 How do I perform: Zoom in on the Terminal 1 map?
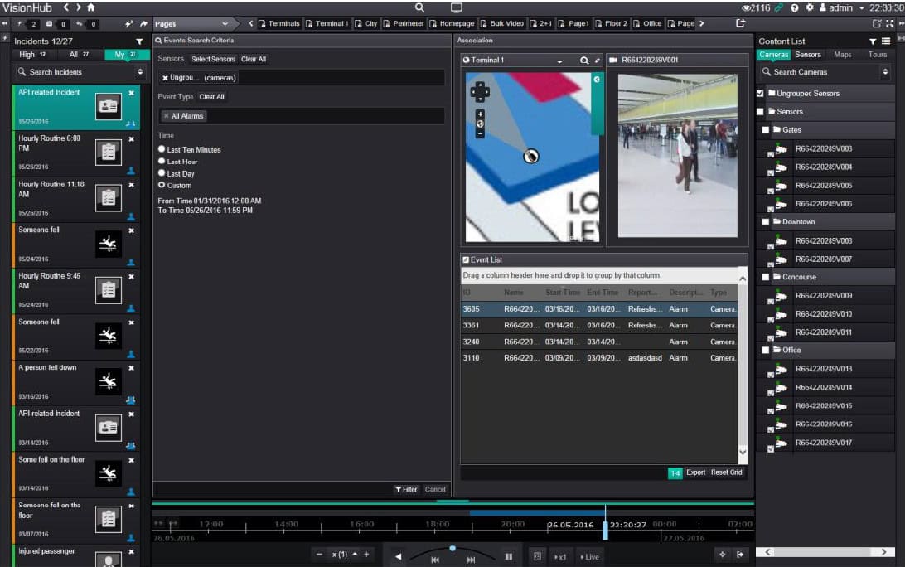click(x=480, y=114)
